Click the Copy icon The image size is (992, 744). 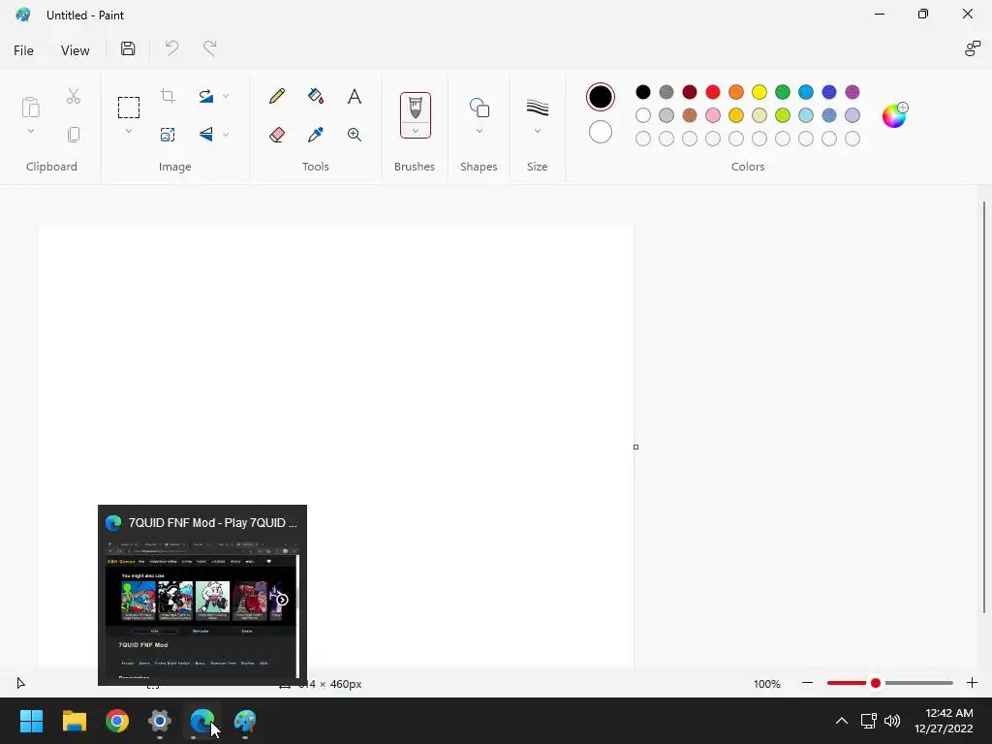[x=74, y=134]
